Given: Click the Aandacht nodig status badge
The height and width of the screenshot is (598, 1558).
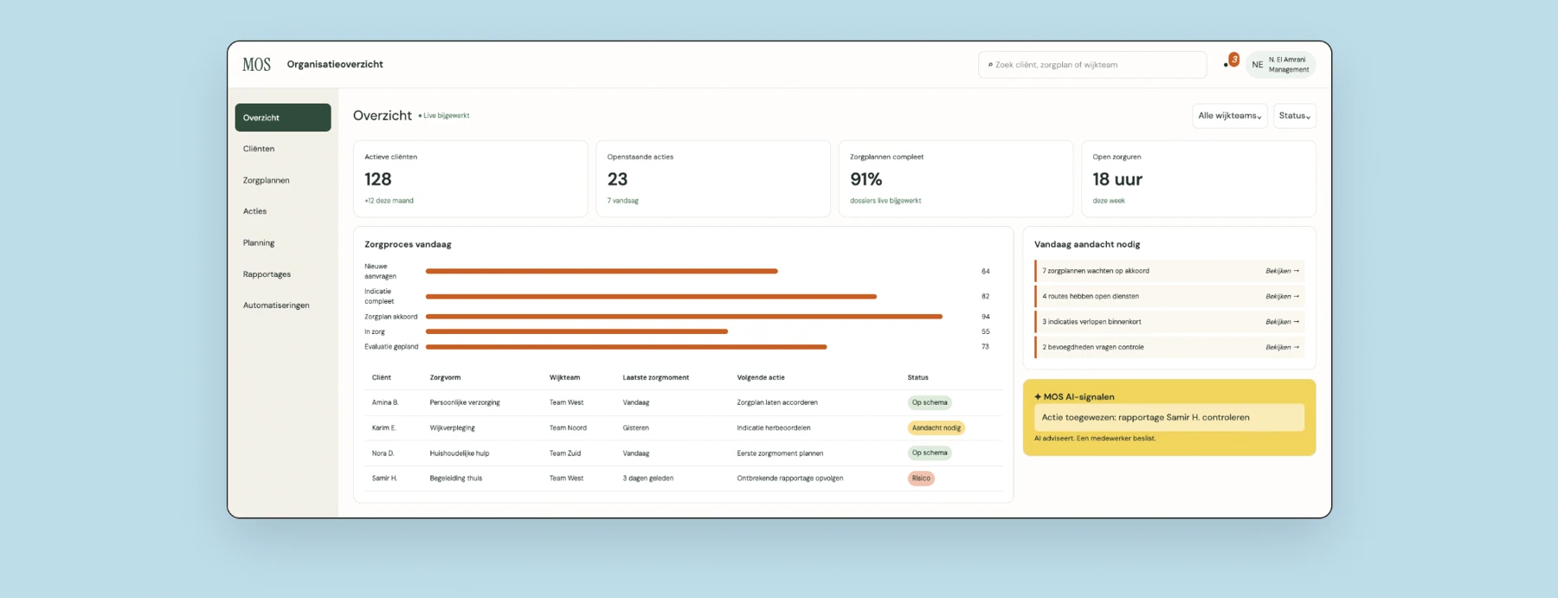Looking at the screenshot, I should (936, 428).
